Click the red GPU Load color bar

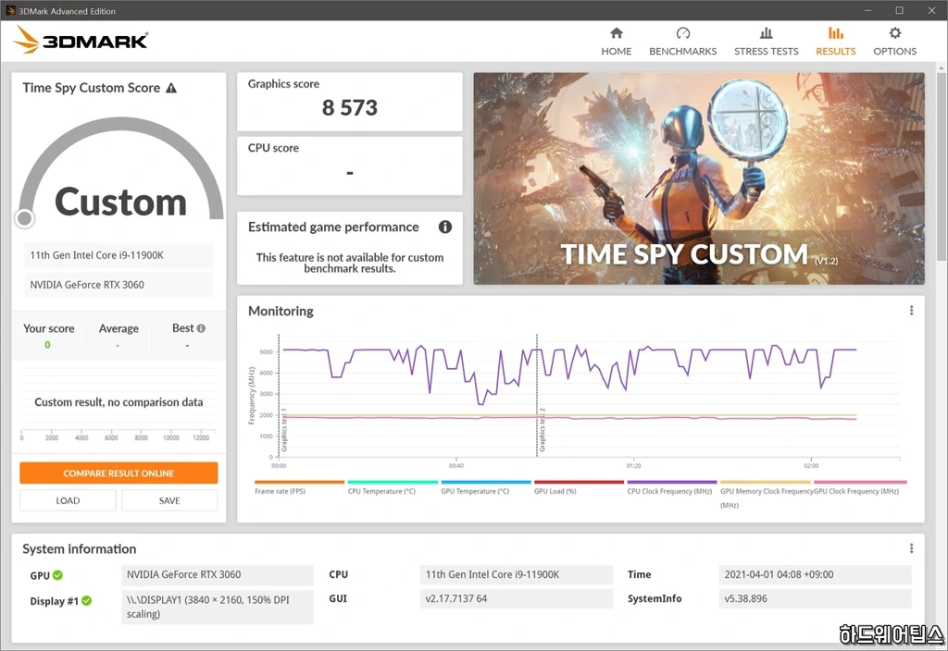(579, 482)
